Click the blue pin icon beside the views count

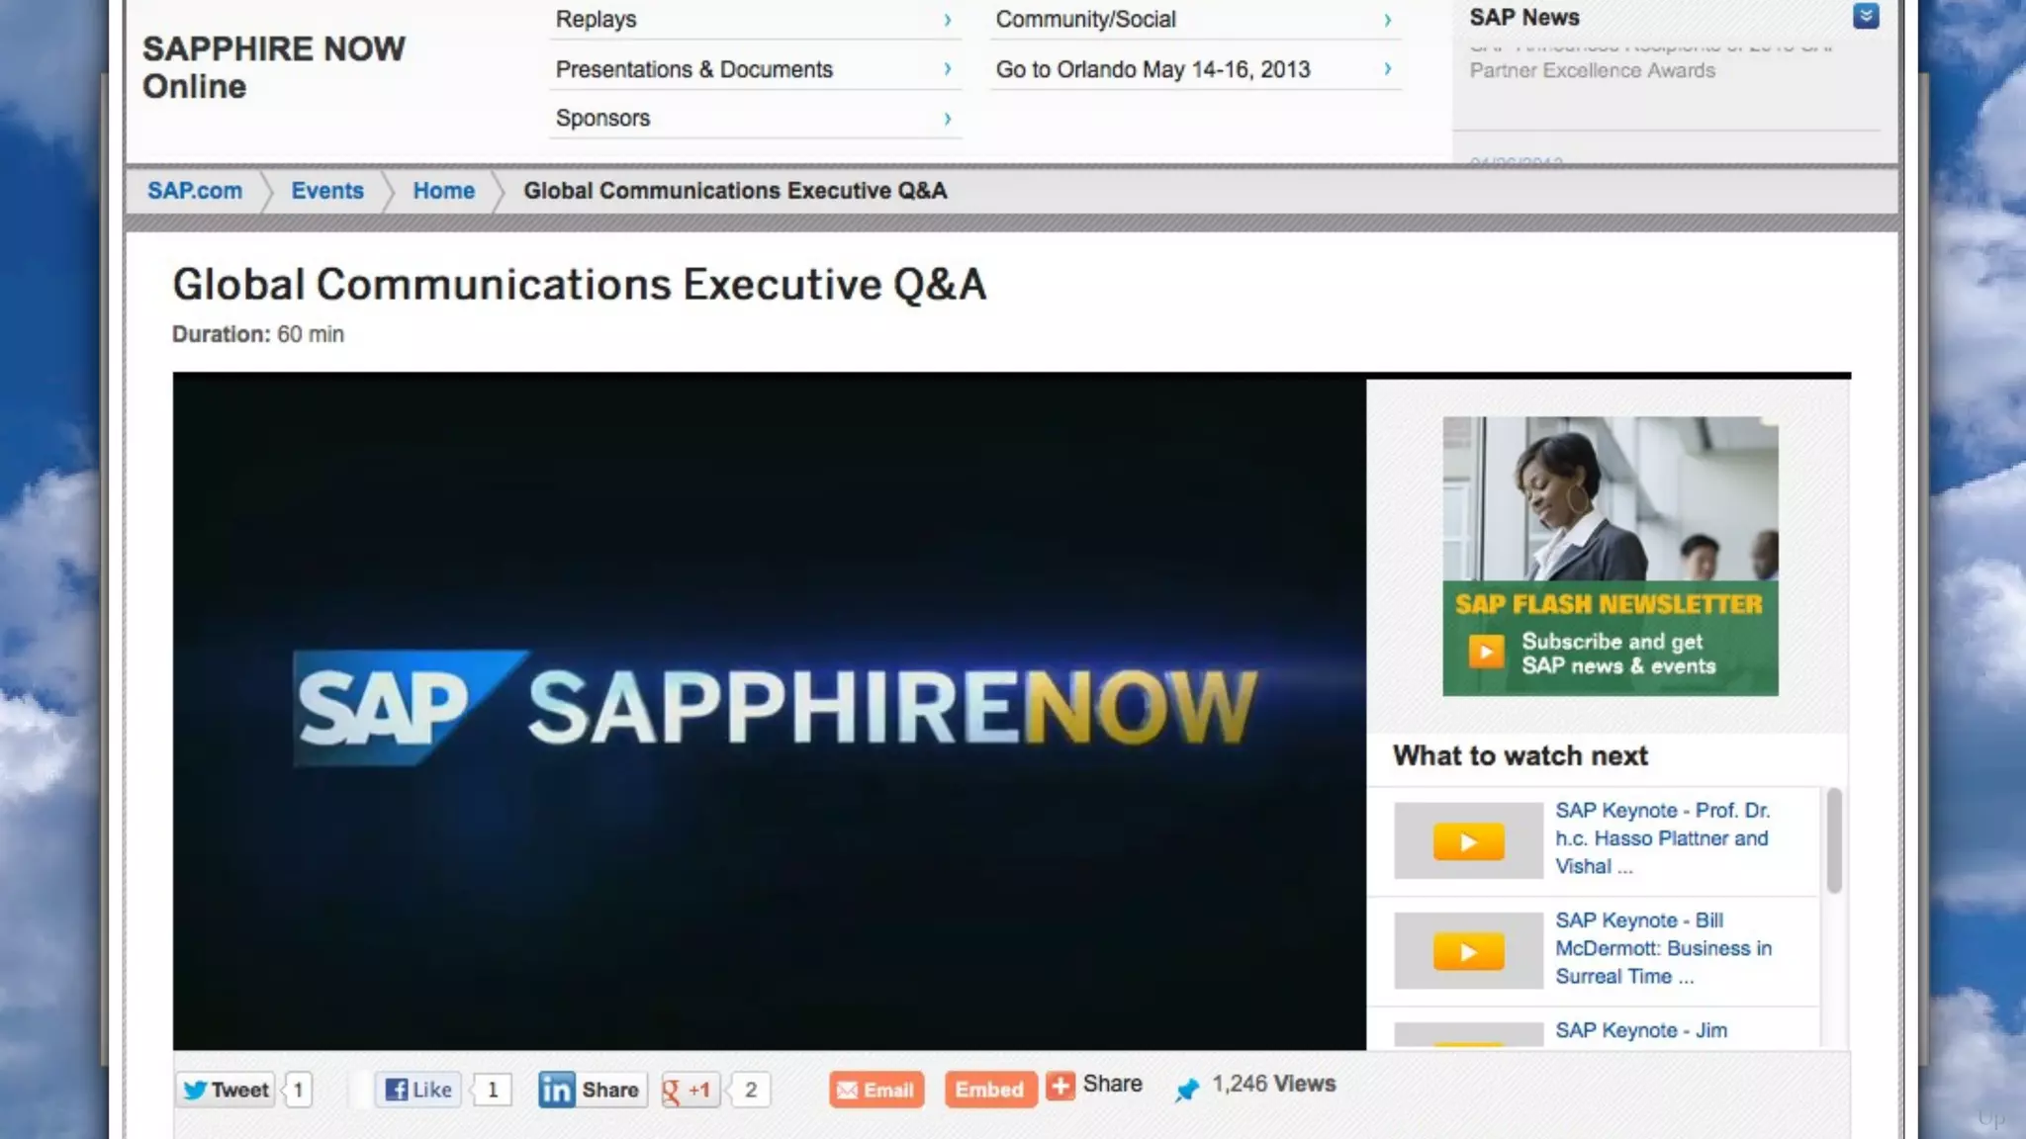[x=1187, y=1089]
